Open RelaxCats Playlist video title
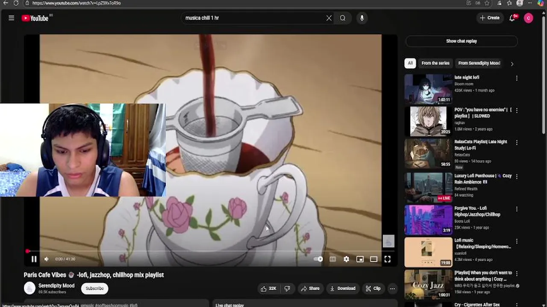Image resolution: width=547 pixels, height=307 pixels. (481, 145)
